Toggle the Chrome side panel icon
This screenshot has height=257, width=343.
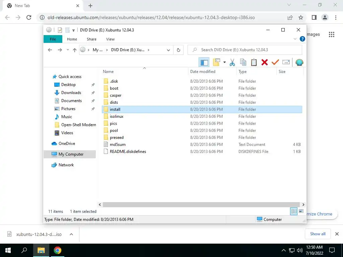tap(314, 17)
